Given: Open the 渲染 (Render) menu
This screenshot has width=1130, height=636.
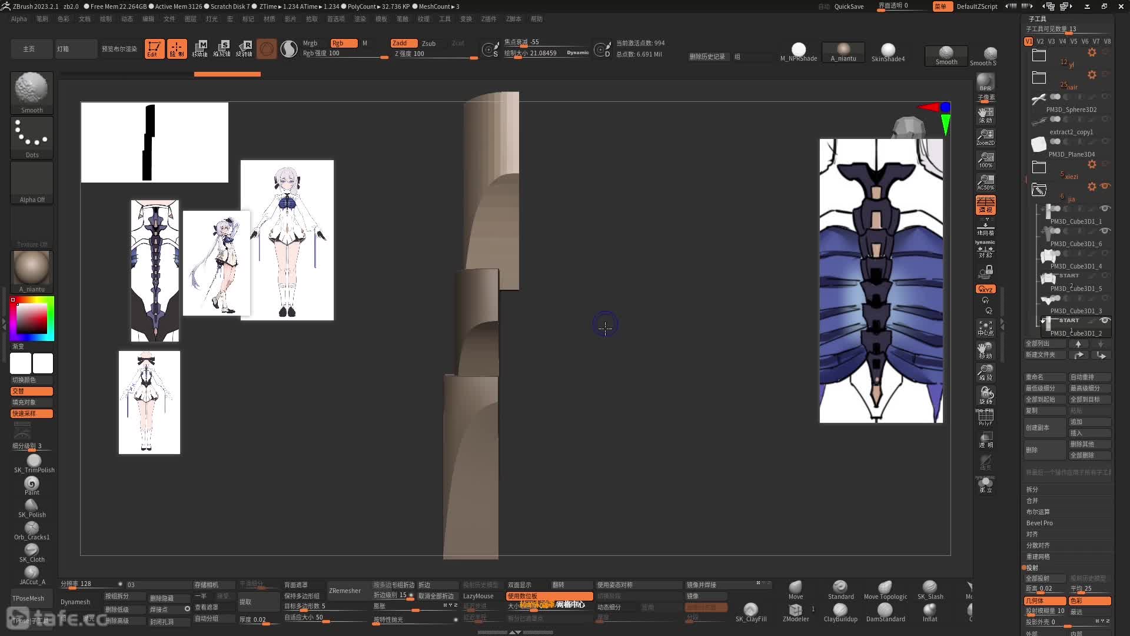Looking at the screenshot, I should click(360, 19).
